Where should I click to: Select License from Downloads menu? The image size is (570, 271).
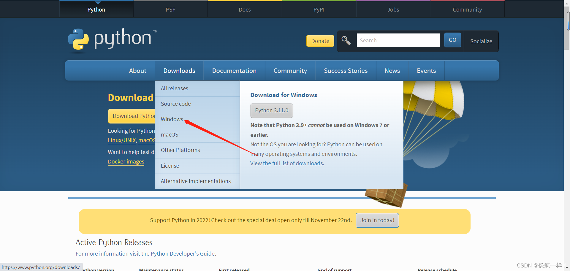[197, 166]
